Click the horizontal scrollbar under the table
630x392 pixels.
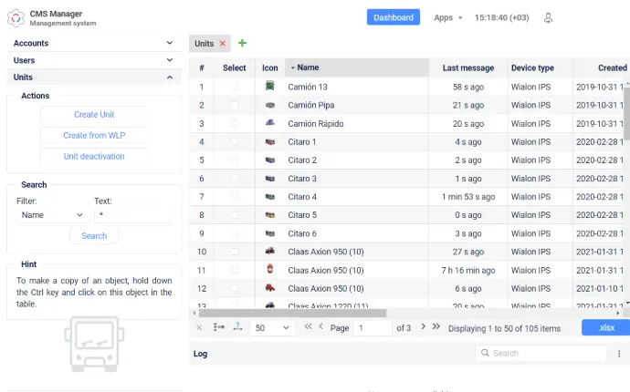(292, 313)
